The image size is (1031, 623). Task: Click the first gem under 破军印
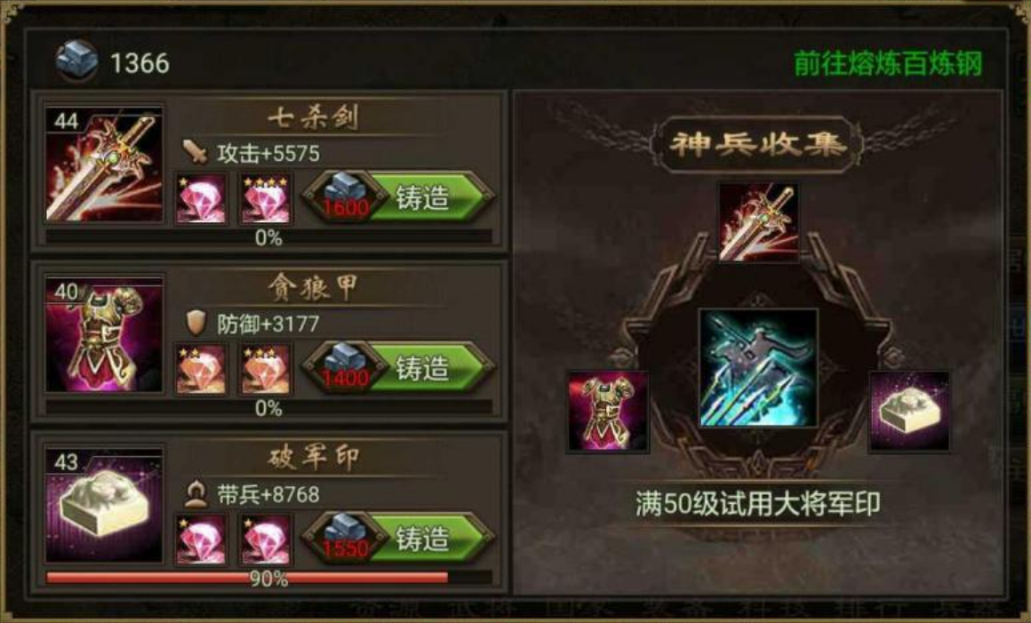201,540
